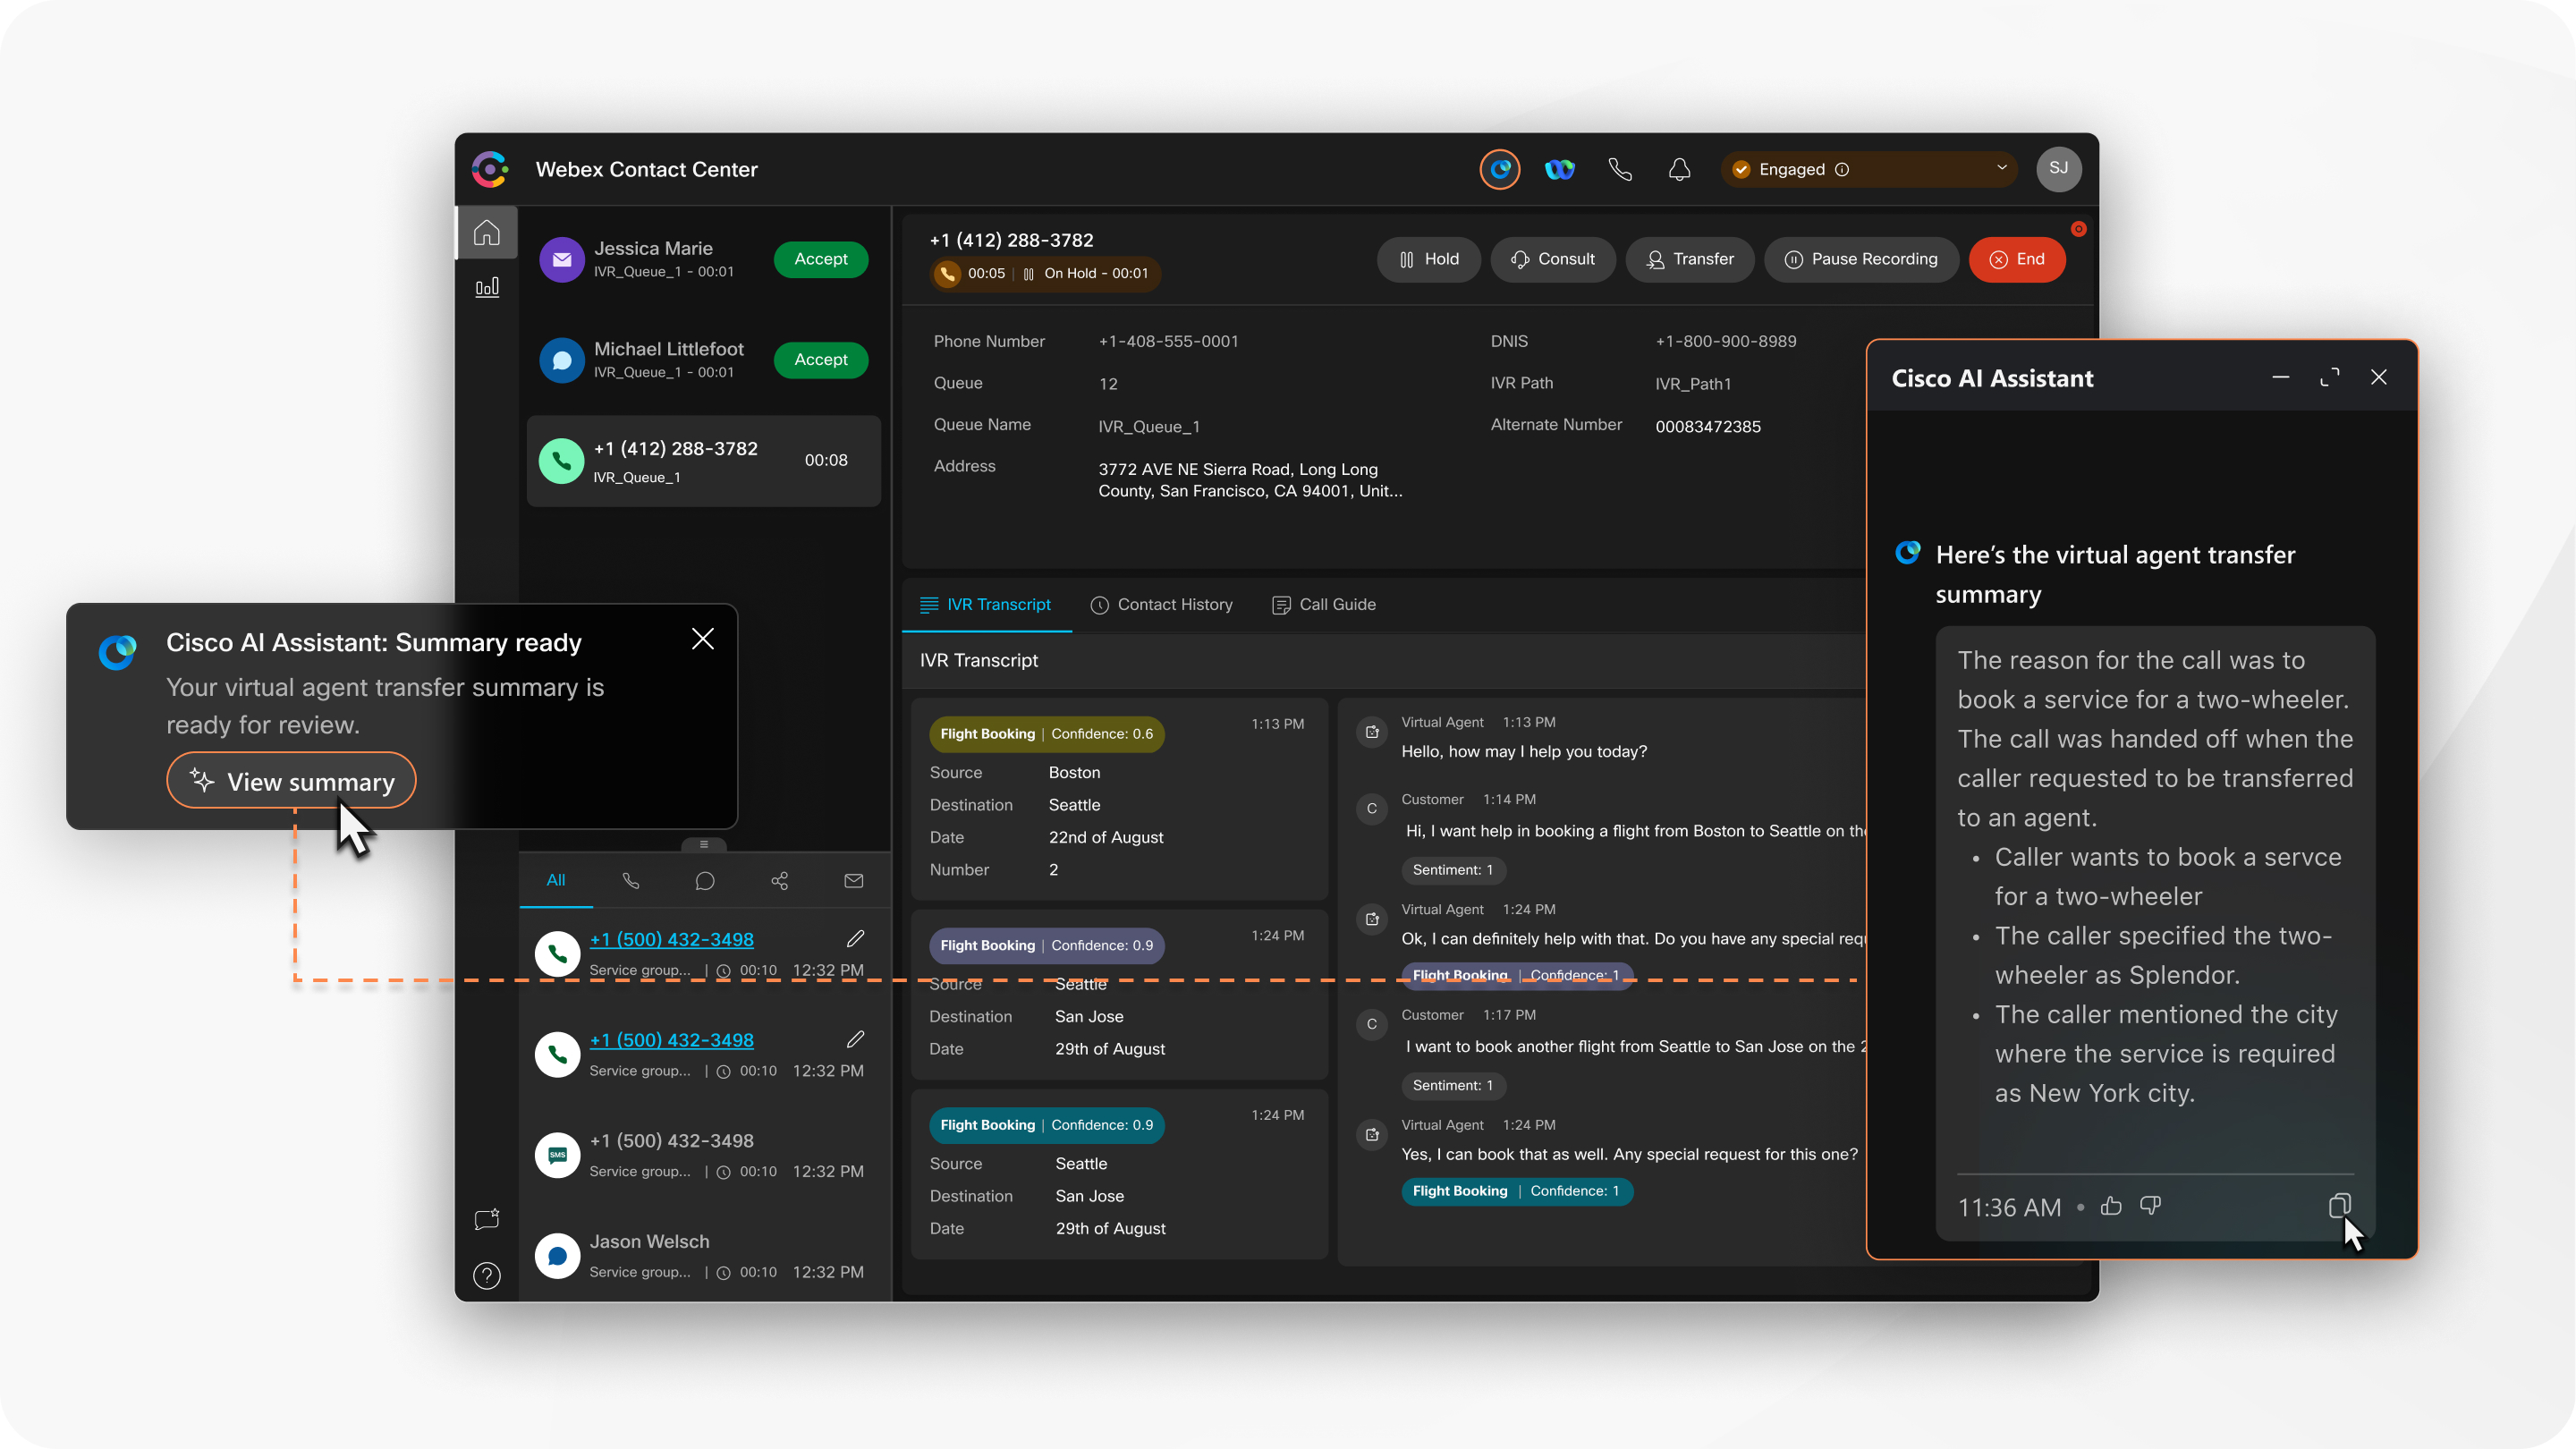Image resolution: width=2576 pixels, height=1449 pixels.
Task: Click the phone number +1 500 432-3498 link
Action: 671,937
